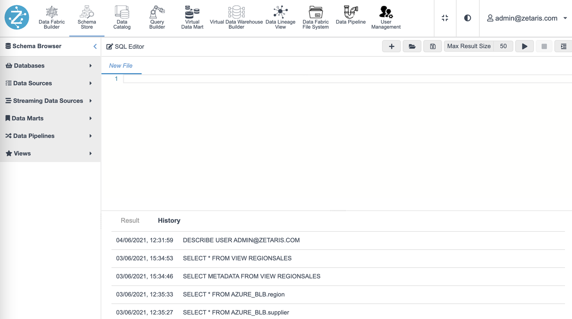The width and height of the screenshot is (572, 319).
Task: Select the Query Builder tool
Action: (x=157, y=18)
